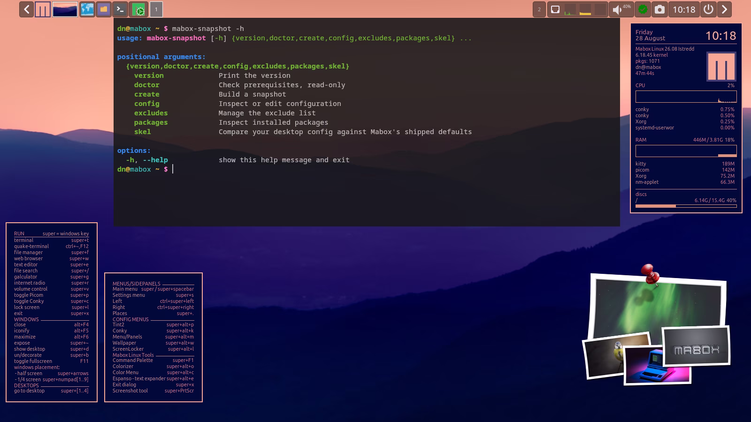Click the 'Friday 28 August' date in Conky

[x=650, y=35]
